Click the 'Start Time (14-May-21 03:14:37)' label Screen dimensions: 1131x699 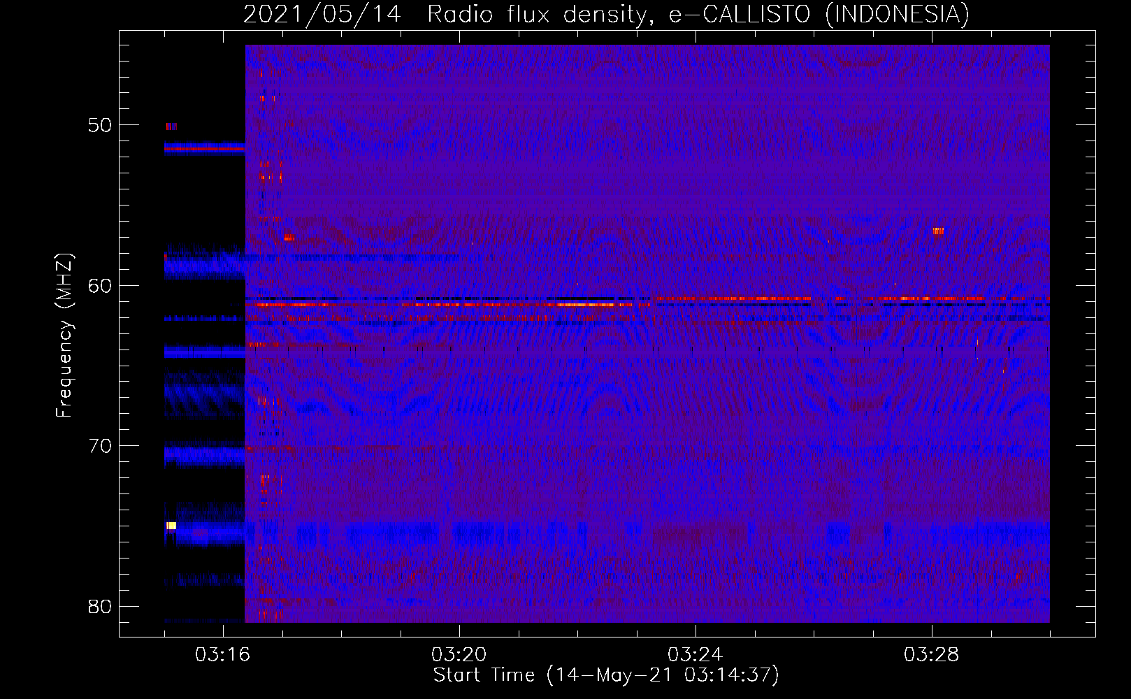pyautogui.click(x=606, y=675)
